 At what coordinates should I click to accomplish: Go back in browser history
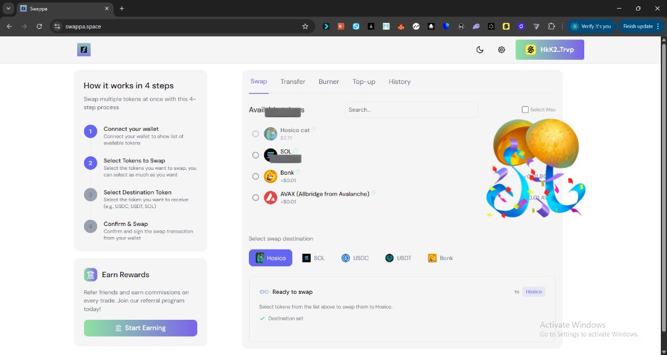point(9,27)
